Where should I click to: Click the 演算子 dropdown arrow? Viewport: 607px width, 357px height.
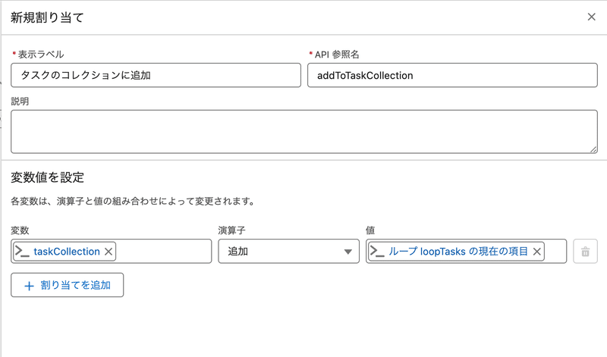[348, 252]
